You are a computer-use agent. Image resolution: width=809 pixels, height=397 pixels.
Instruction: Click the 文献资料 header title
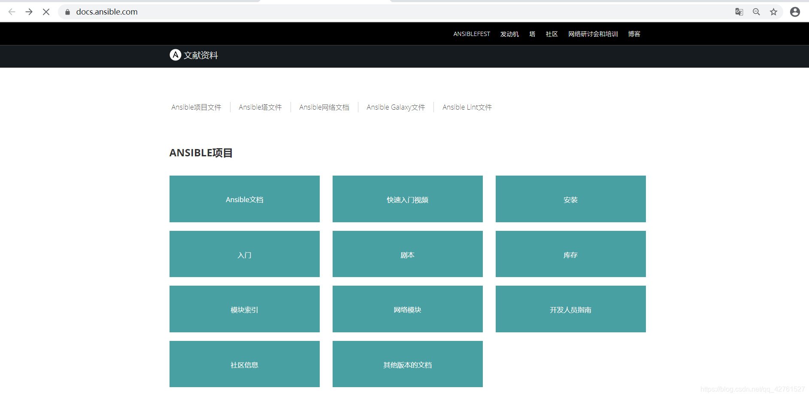[x=201, y=55]
